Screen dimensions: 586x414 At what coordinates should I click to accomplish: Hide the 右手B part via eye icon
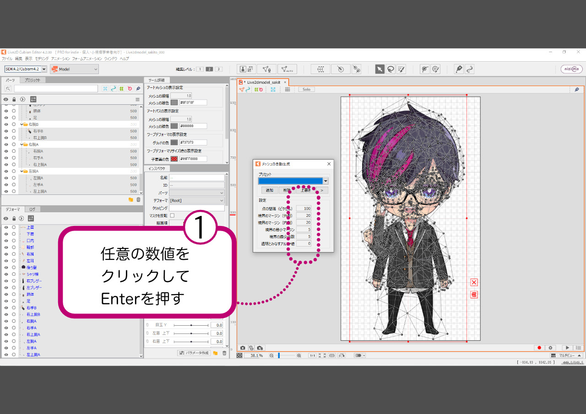(x=6, y=131)
